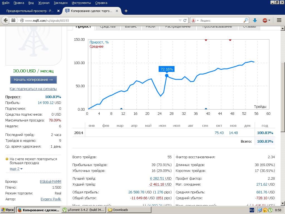Image resolution: width=285 pixels, height=214 pixels.
Task: Click the scrollbar up arrow
Action: 282,28
